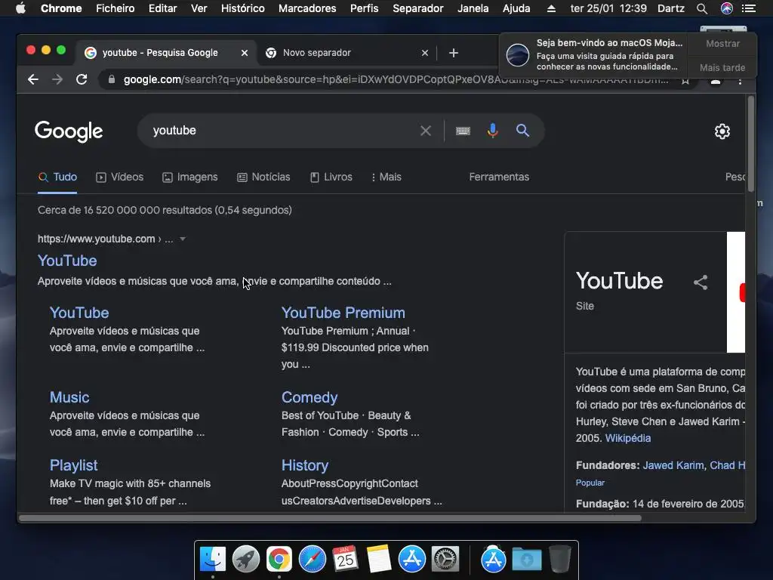Image resolution: width=773 pixels, height=580 pixels.
Task: Click the eject icon in menu bar
Action: 551,8
